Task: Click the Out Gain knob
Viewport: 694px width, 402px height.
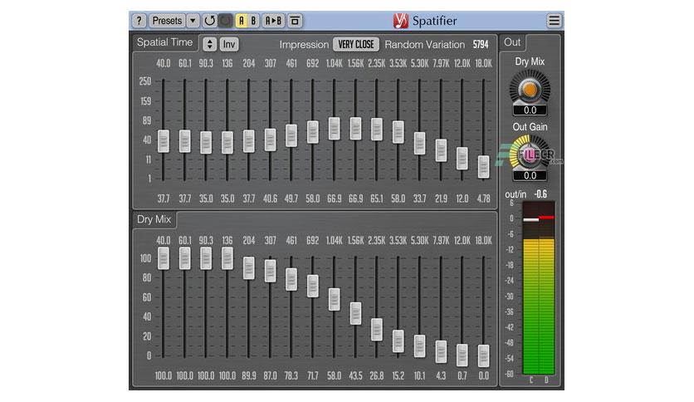Action: tap(530, 154)
